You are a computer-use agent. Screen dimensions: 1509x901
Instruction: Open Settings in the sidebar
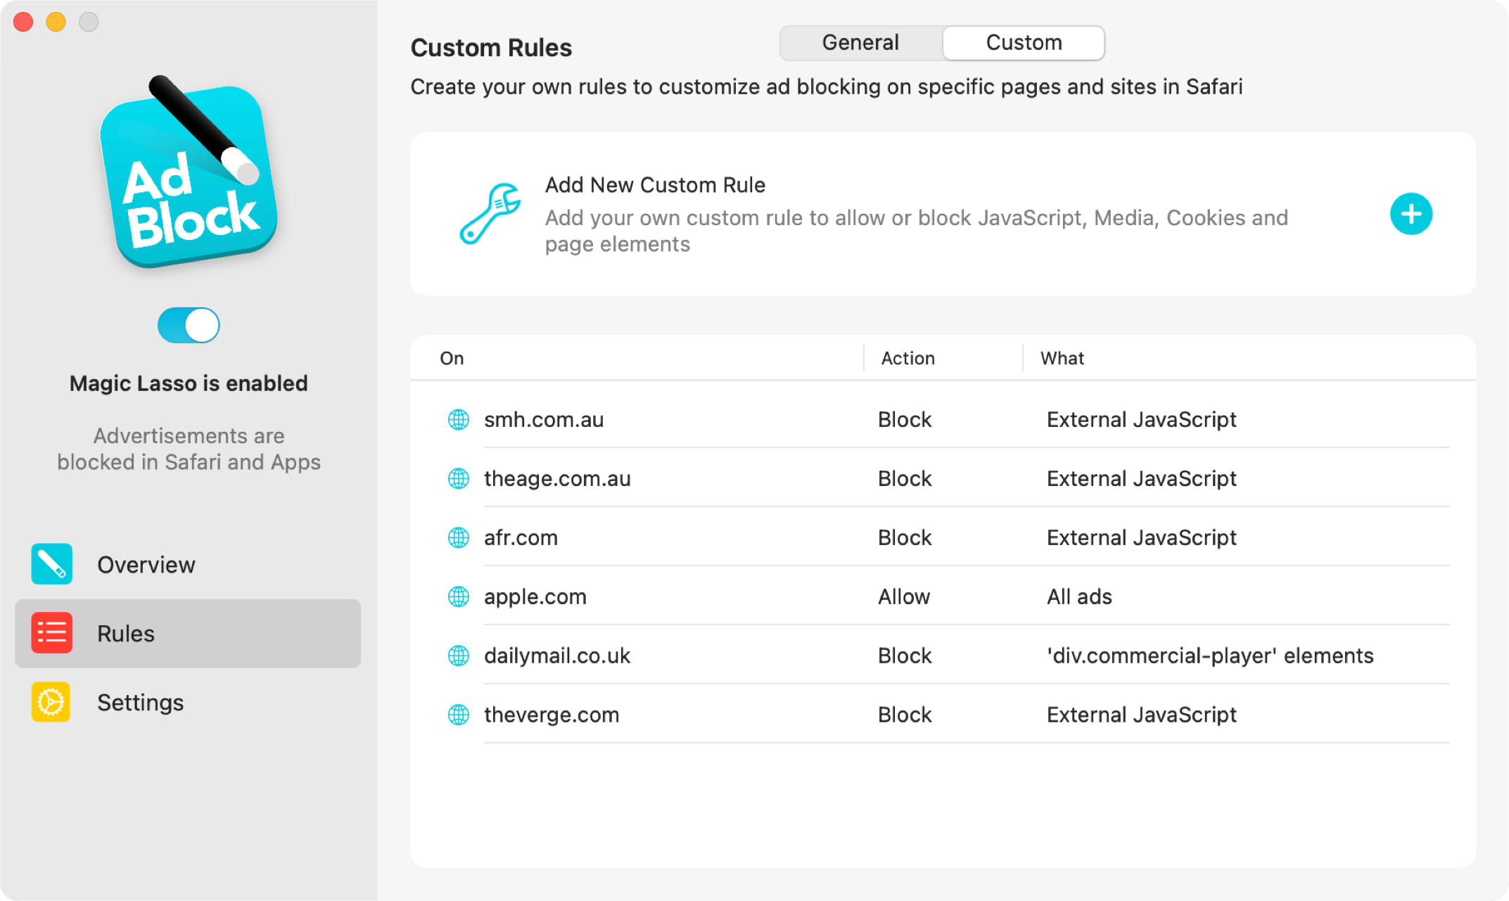[x=188, y=703]
